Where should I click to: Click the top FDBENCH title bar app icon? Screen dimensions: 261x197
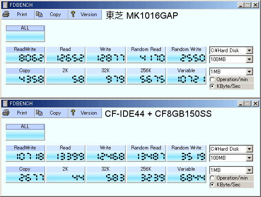tap(5, 5)
